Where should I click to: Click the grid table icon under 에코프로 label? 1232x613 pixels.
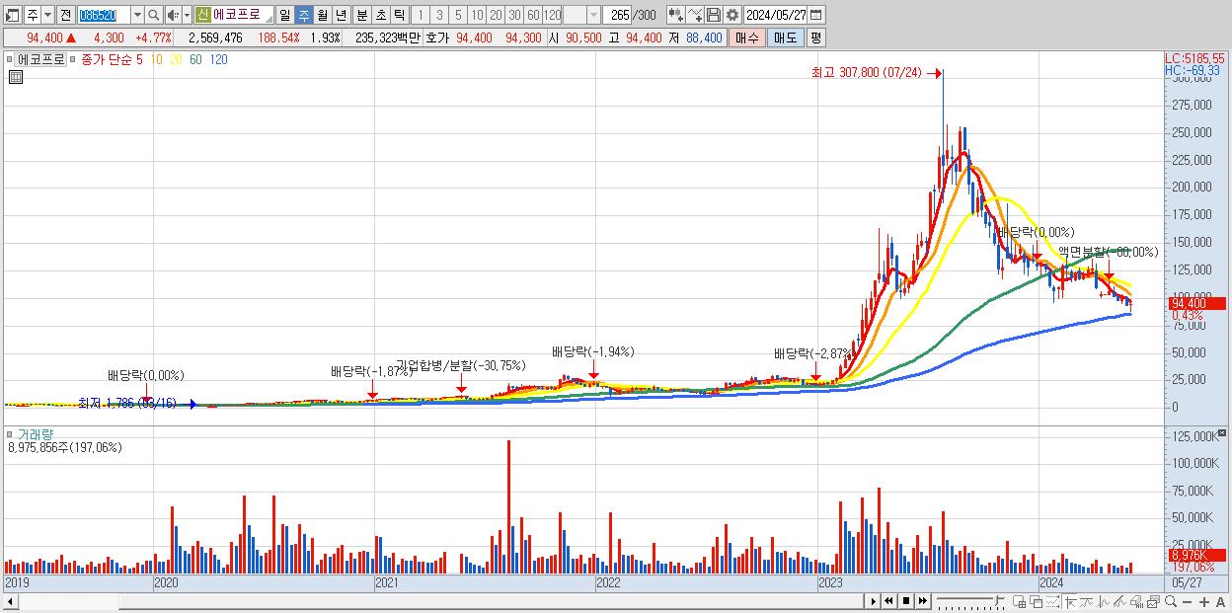(x=16, y=77)
